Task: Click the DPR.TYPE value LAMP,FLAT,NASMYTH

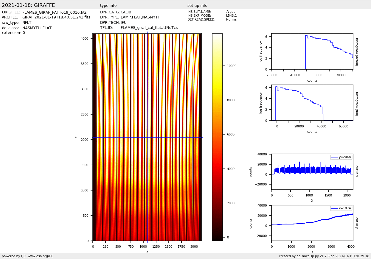Action: coord(140,18)
